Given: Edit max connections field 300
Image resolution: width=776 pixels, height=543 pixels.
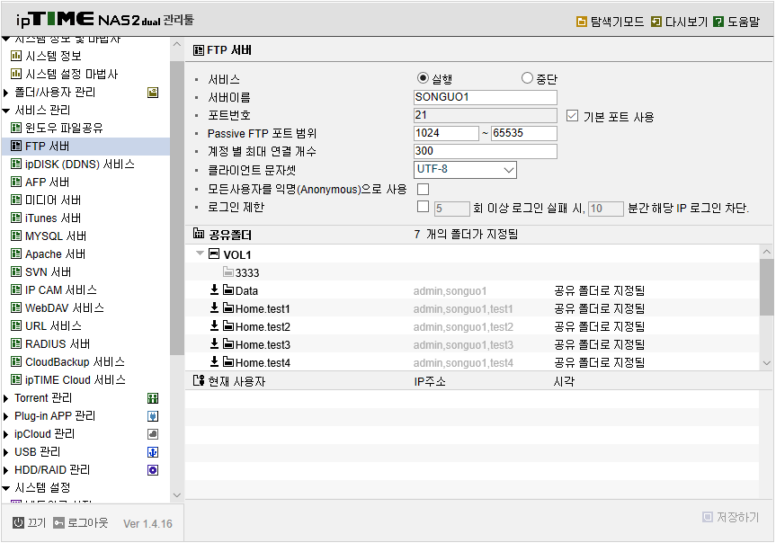Looking at the screenshot, I should click(486, 151).
